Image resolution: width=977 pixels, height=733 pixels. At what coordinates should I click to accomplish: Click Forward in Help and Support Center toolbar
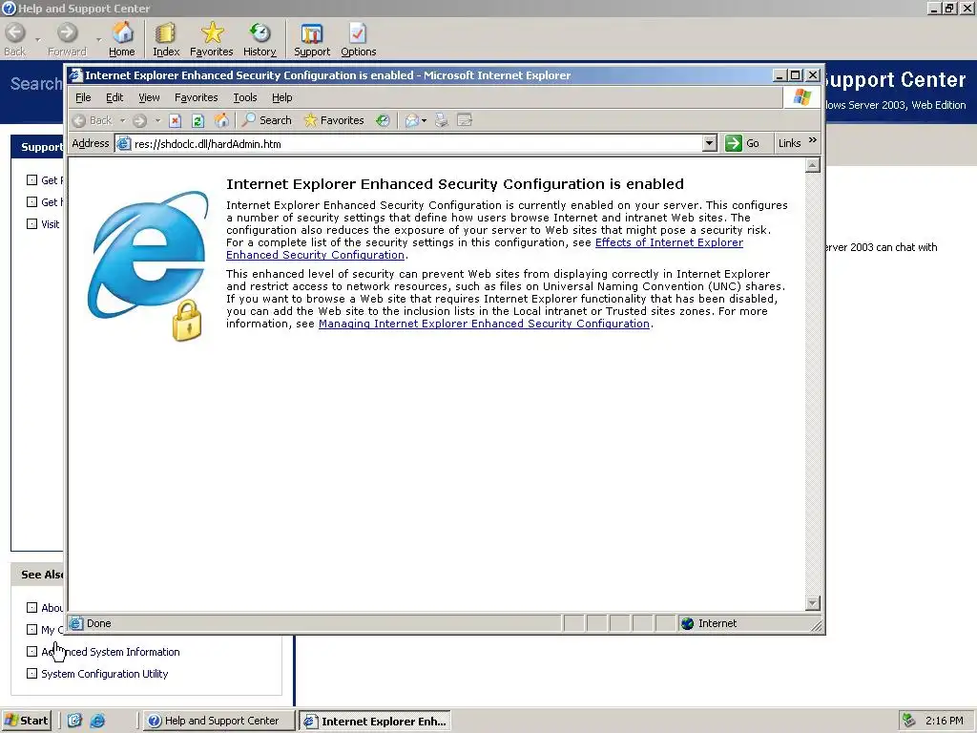pyautogui.click(x=67, y=39)
